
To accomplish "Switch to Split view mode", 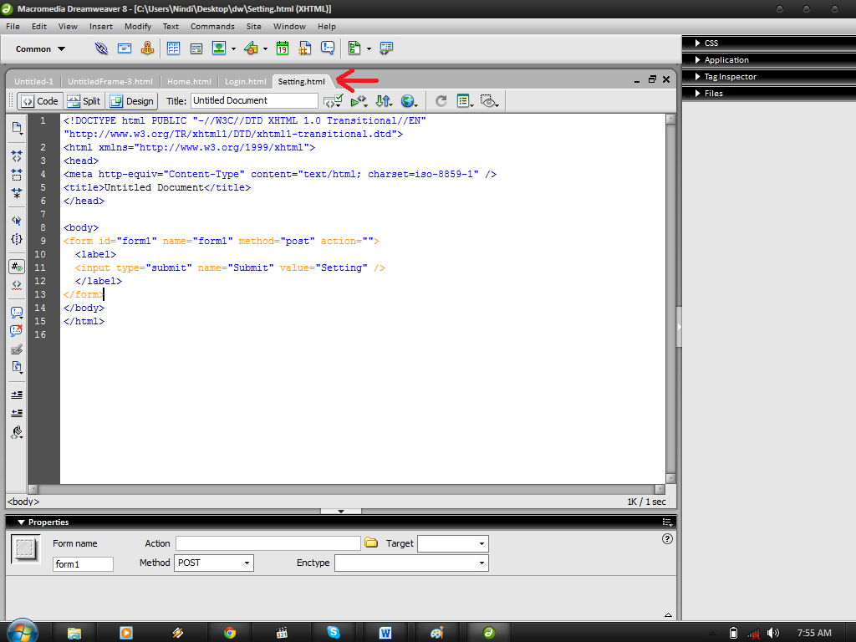I will tap(83, 100).
